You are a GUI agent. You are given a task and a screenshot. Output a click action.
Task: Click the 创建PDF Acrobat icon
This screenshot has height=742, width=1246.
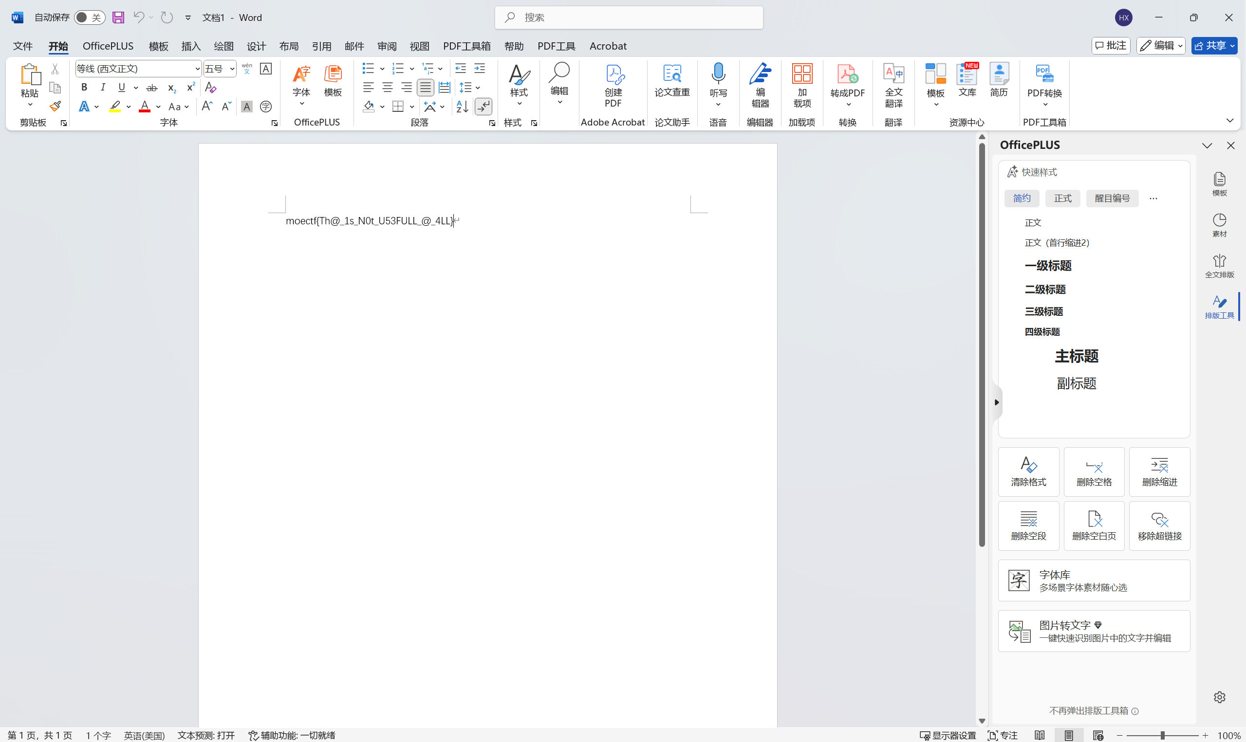[613, 86]
